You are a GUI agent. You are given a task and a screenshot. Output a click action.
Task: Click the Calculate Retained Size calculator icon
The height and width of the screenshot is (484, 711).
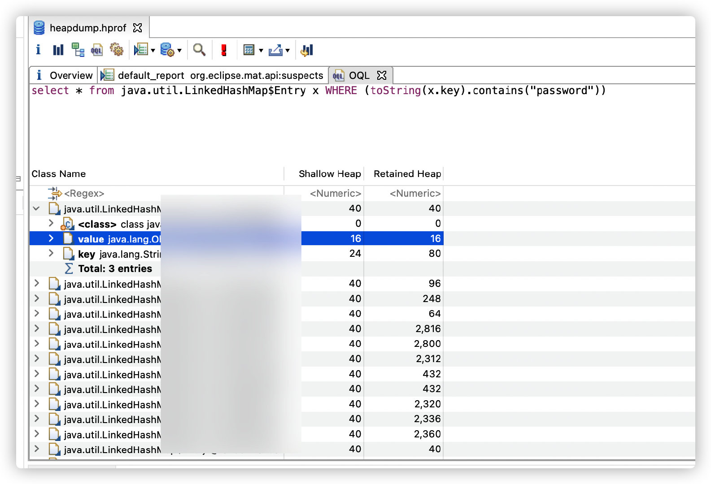point(249,50)
